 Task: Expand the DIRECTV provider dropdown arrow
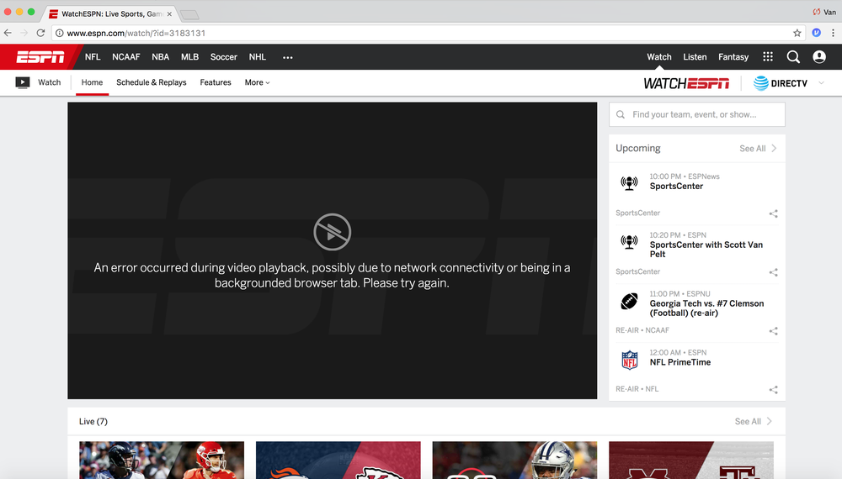[821, 83]
